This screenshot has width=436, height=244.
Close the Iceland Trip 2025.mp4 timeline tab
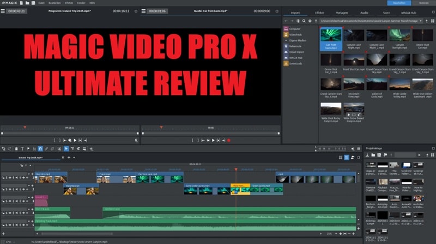[63, 158]
